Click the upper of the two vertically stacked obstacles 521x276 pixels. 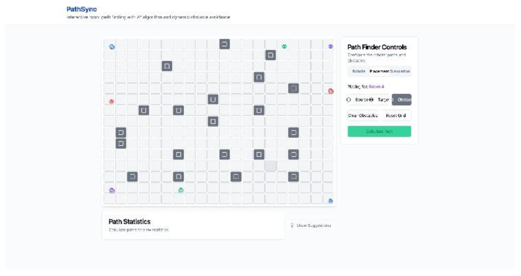(121, 133)
